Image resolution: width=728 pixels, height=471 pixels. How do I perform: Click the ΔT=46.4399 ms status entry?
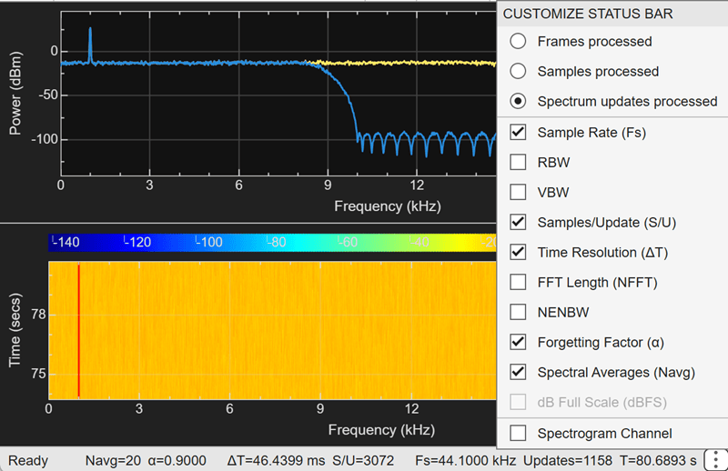pos(276,460)
